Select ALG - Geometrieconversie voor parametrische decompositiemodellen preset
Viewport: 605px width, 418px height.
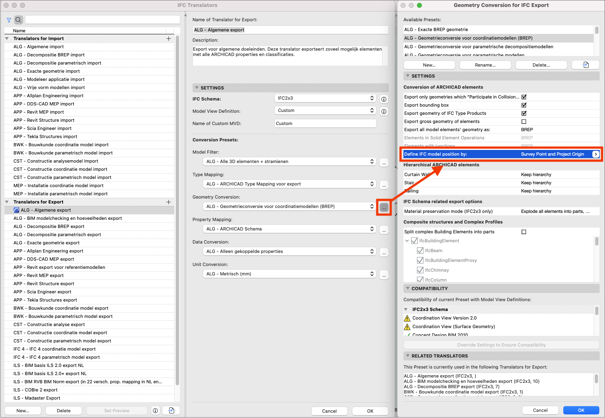click(498, 47)
